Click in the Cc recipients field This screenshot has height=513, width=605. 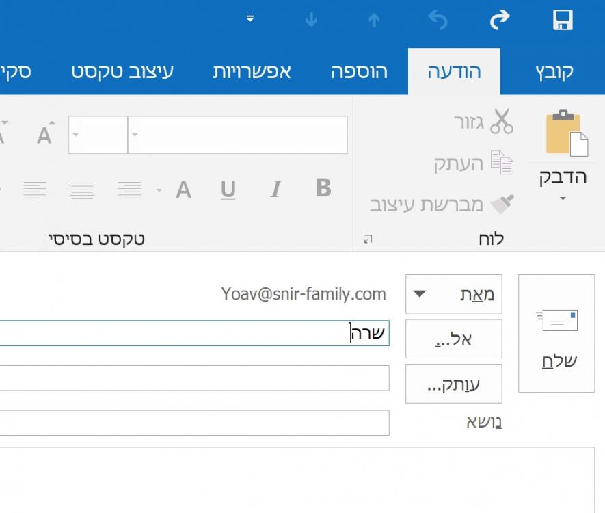pyautogui.click(x=194, y=378)
